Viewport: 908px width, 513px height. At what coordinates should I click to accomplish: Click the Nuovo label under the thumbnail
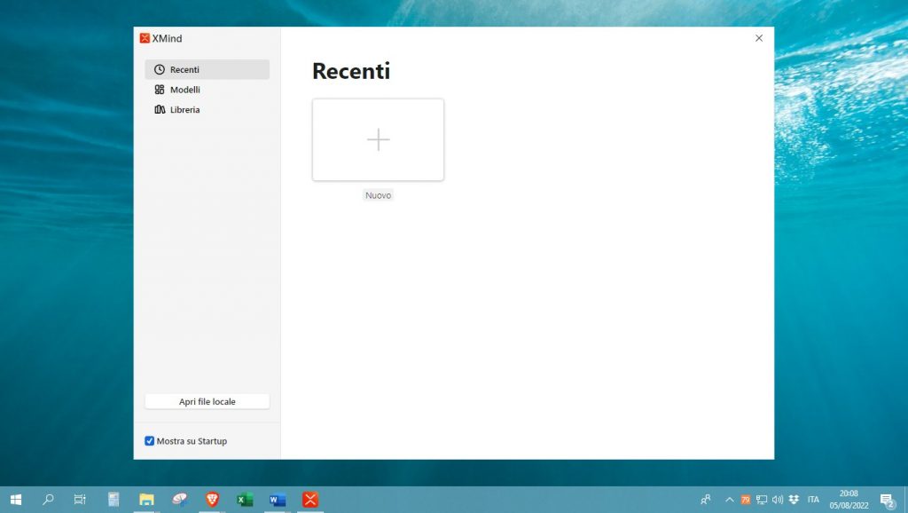click(378, 195)
